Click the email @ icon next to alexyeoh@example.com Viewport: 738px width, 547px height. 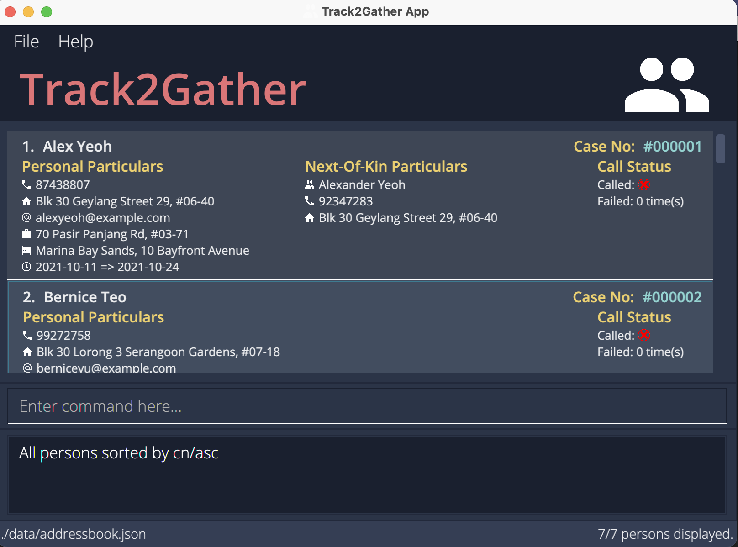pyautogui.click(x=26, y=218)
